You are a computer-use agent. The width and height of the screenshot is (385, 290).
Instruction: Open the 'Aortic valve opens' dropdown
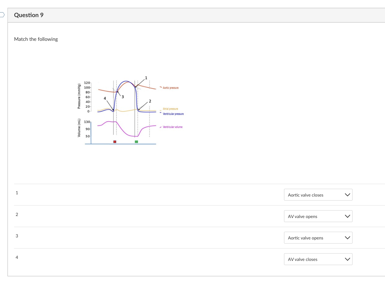click(x=318, y=238)
